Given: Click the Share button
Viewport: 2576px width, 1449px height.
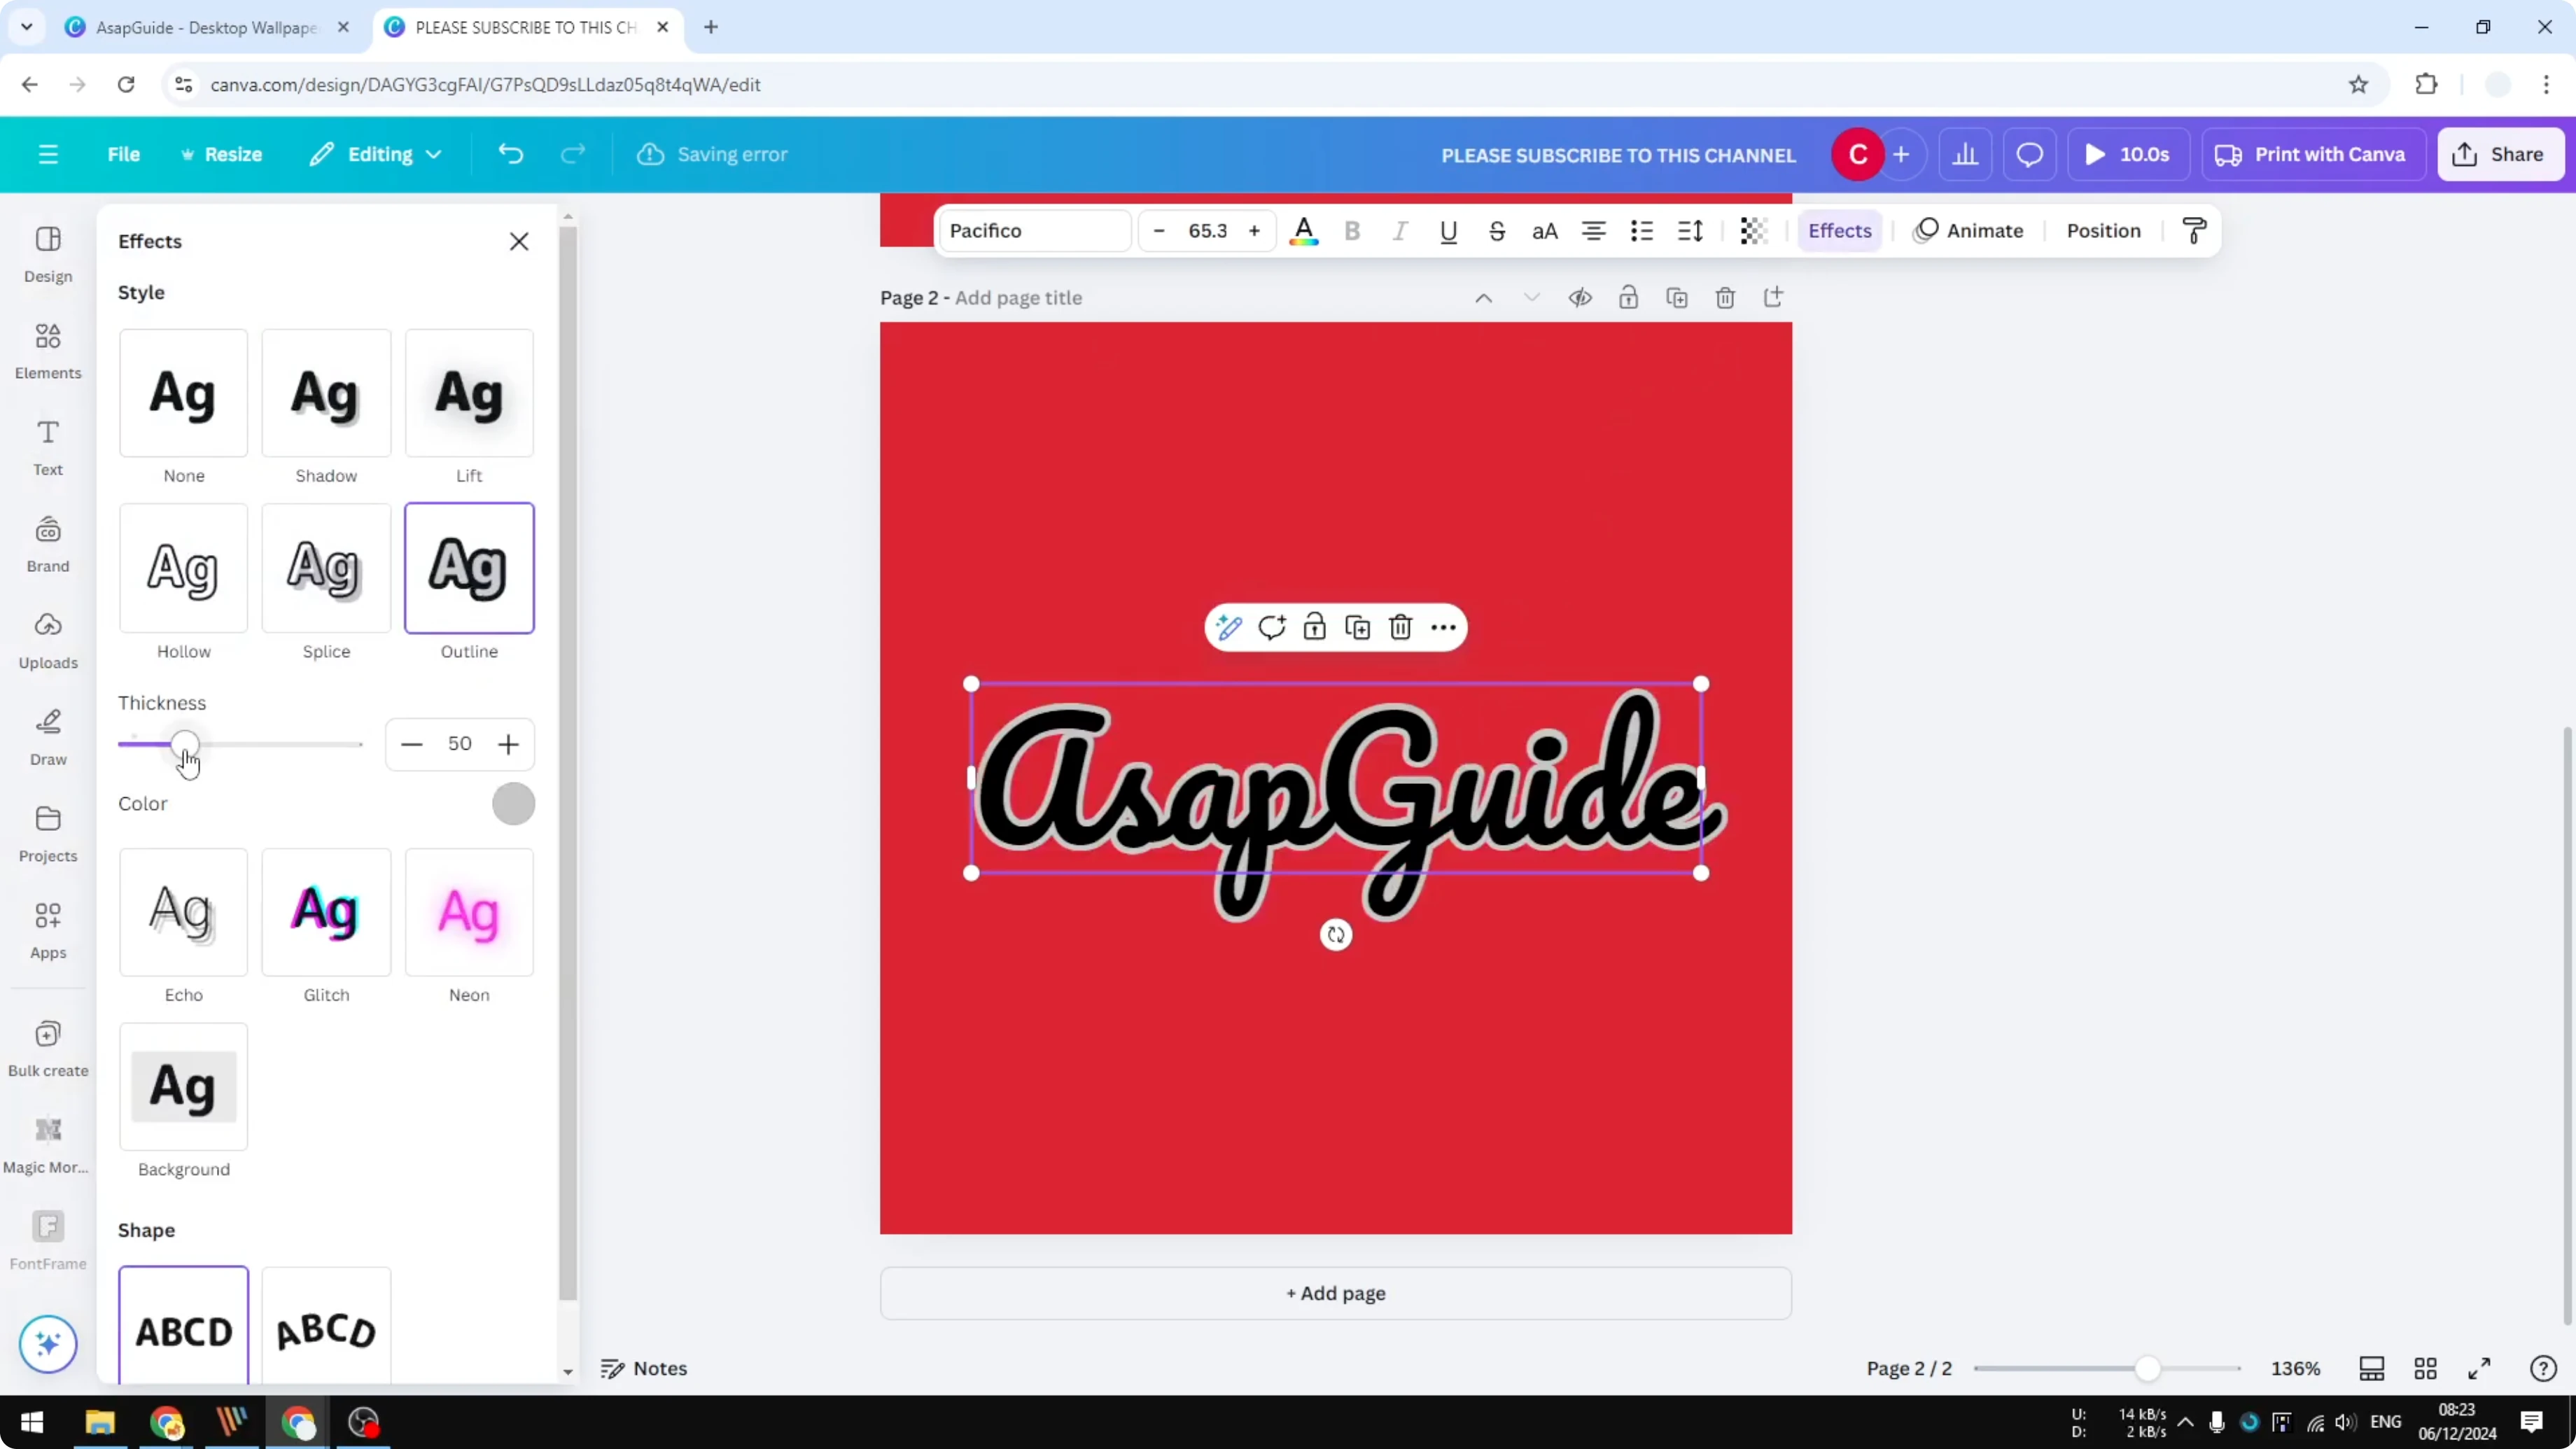Looking at the screenshot, I should [x=2500, y=154].
